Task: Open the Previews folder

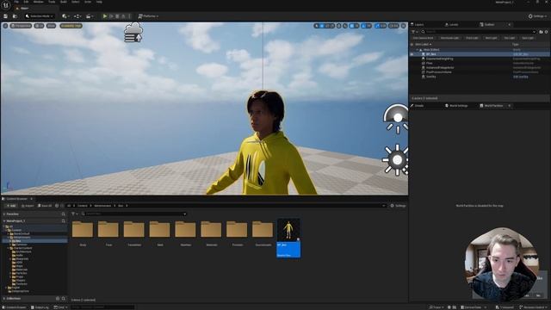Action: pyautogui.click(x=237, y=233)
